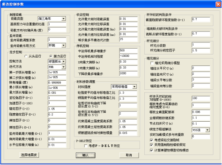Click the 楼板全截面配筋率 field
222x165 pixels.
coord(201,112)
